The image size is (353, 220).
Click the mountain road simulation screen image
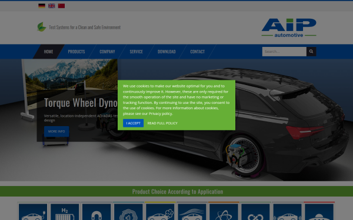(71, 75)
